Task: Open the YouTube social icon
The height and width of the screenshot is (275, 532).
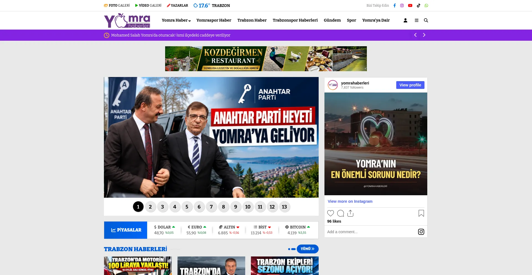Action: click(x=410, y=6)
